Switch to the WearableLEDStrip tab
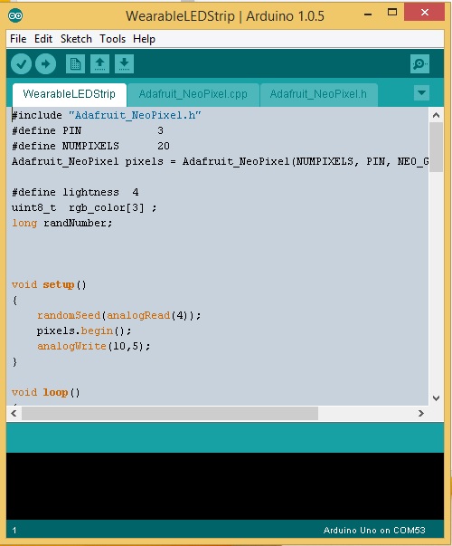 coord(70,94)
